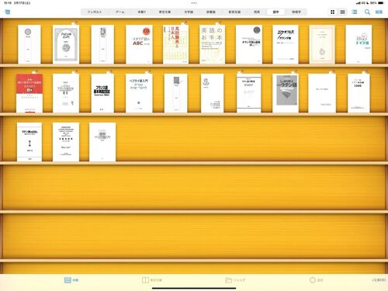Open the ラテン語のはなし book
The width and height of the screenshot is (388, 291).
pos(29,142)
